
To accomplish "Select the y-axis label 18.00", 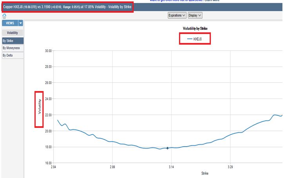I will tap(48, 147).
